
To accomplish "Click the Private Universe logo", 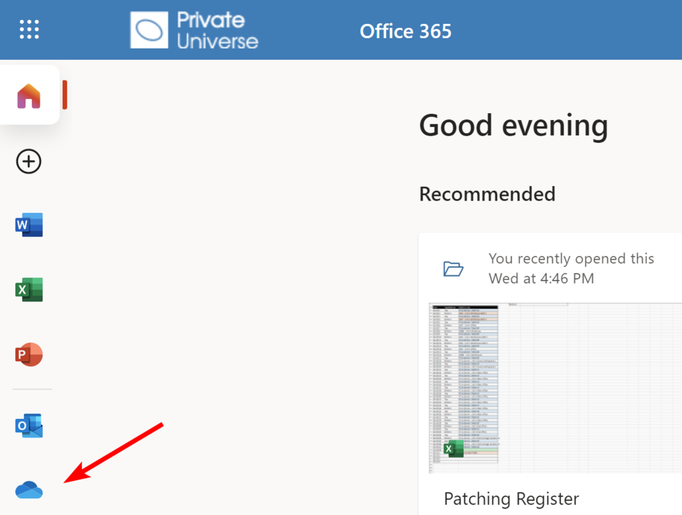I will (x=193, y=29).
